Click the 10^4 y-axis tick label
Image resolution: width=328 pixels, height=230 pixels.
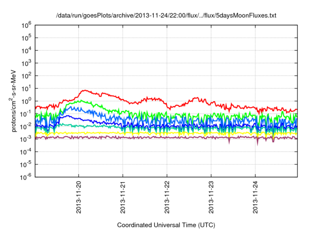pos(26,50)
